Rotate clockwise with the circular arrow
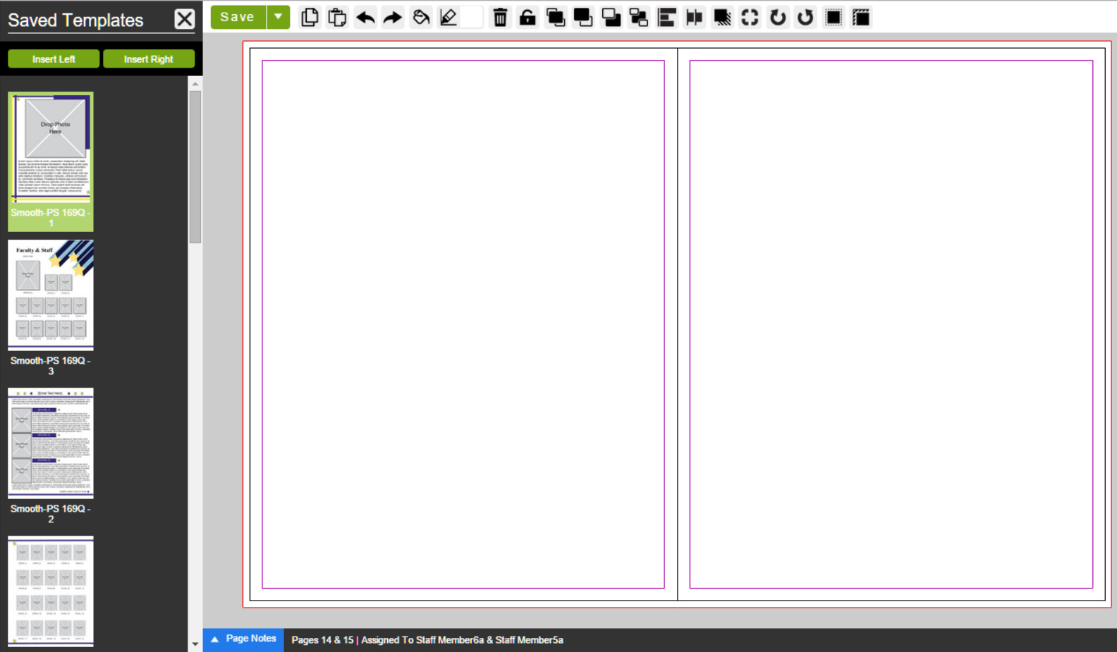The height and width of the screenshot is (652, 1117). 778,17
